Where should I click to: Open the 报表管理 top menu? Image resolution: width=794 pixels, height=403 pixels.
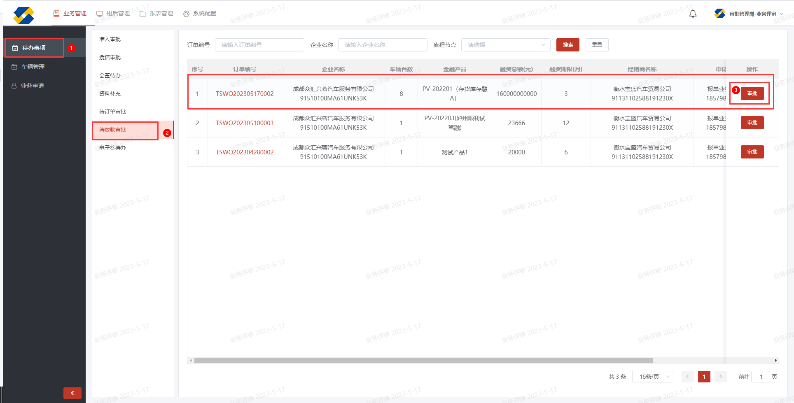coord(156,14)
